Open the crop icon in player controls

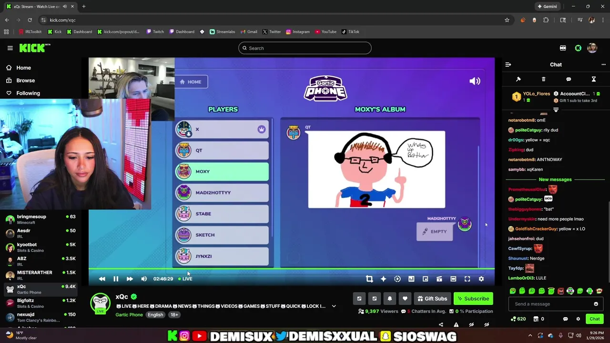click(369, 279)
